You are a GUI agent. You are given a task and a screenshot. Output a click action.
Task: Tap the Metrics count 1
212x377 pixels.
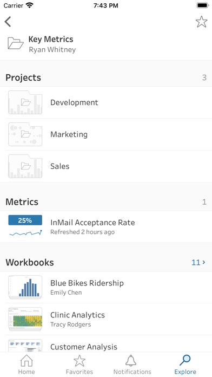(x=204, y=201)
